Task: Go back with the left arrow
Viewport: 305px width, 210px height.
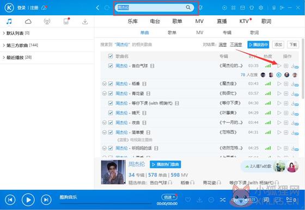Action: 97,8
